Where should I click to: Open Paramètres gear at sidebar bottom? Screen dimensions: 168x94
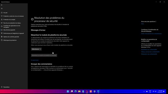point(2,87)
